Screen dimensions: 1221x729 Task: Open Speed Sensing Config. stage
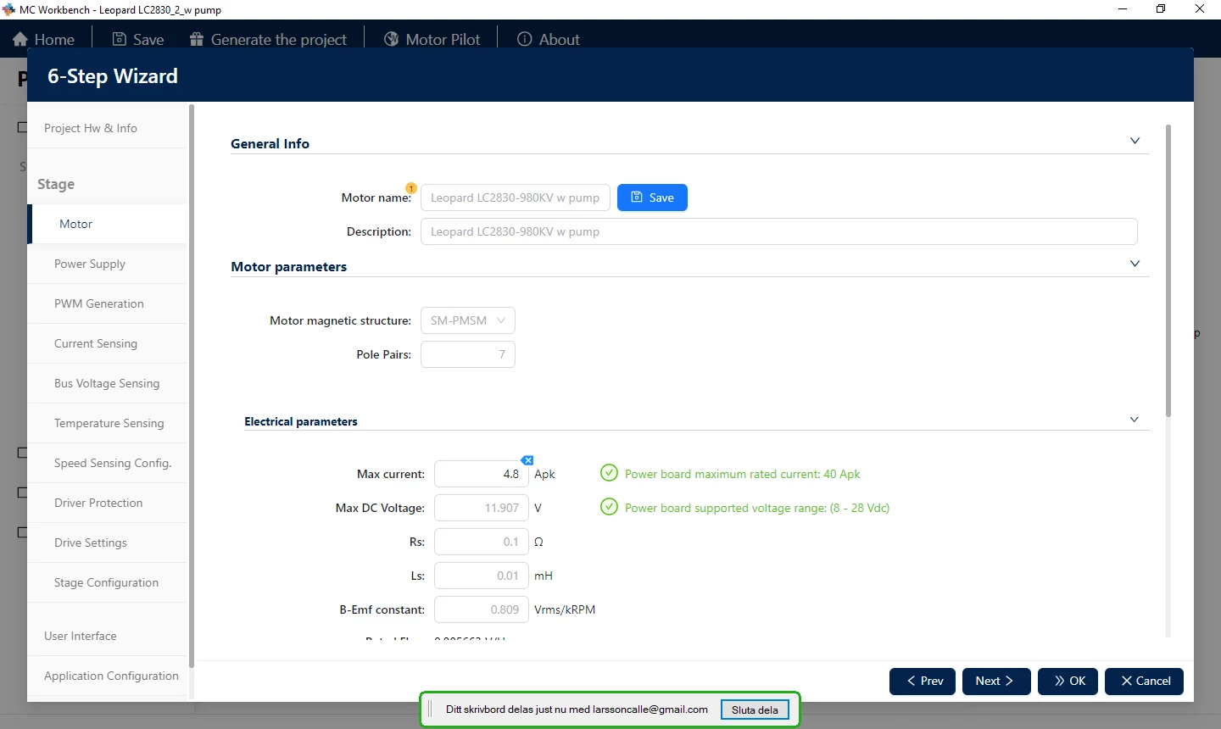(x=107, y=463)
